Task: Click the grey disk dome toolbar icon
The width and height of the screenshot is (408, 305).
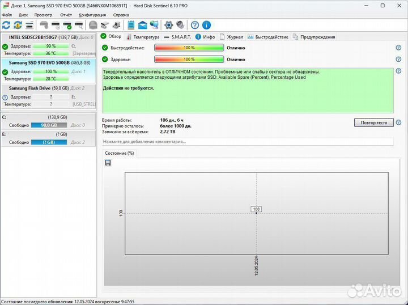Action: click(93, 25)
